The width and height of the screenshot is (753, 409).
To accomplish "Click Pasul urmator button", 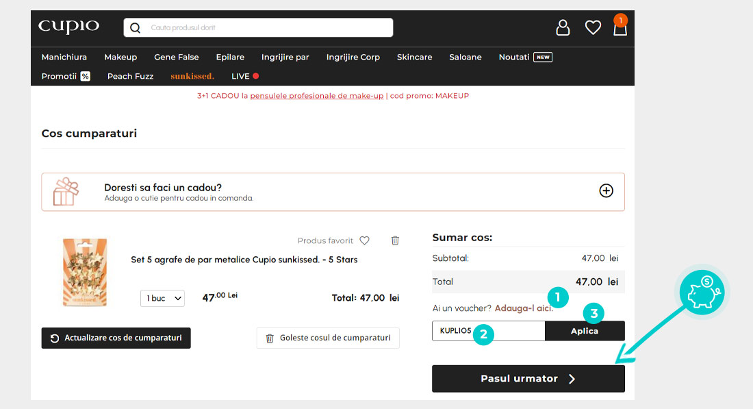I will tap(528, 379).
